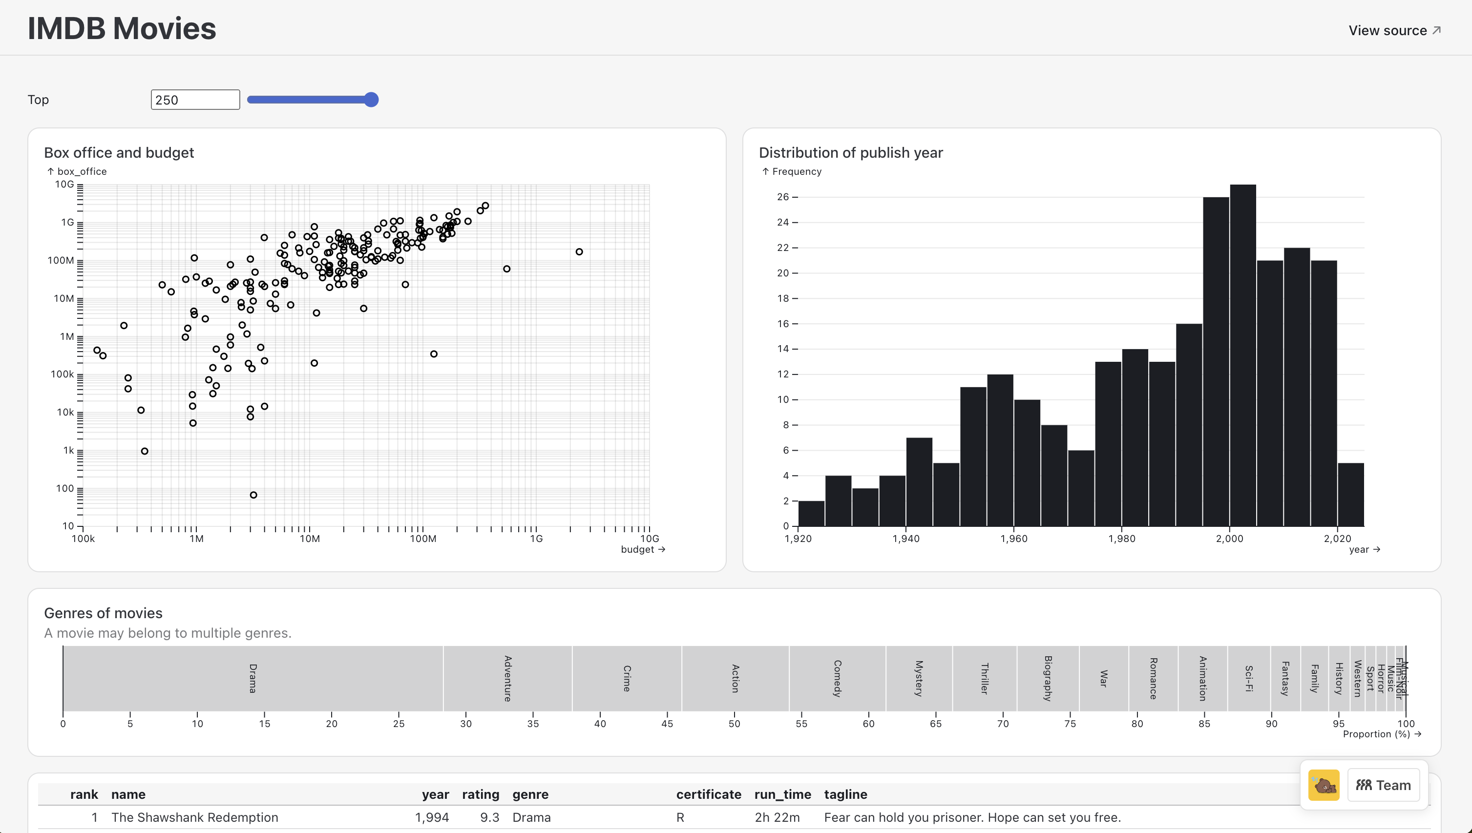Click the sleeping bear avatar icon
This screenshot has width=1472, height=833.
(x=1325, y=785)
